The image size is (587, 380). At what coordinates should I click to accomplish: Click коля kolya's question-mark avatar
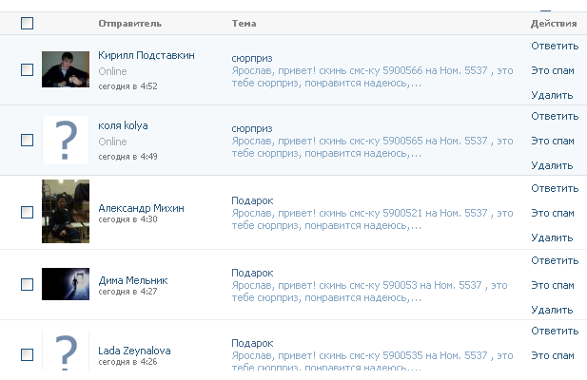pyautogui.click(x=66, y=140)
